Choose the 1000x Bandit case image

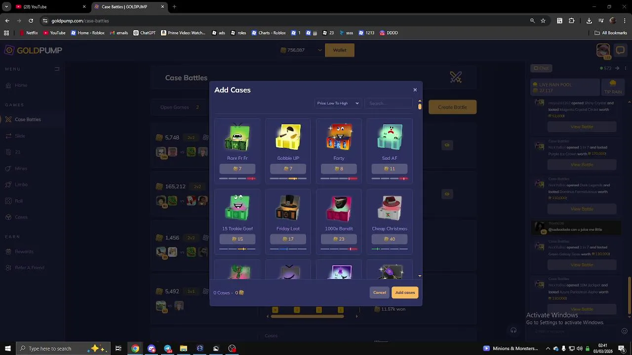(339, 208)
